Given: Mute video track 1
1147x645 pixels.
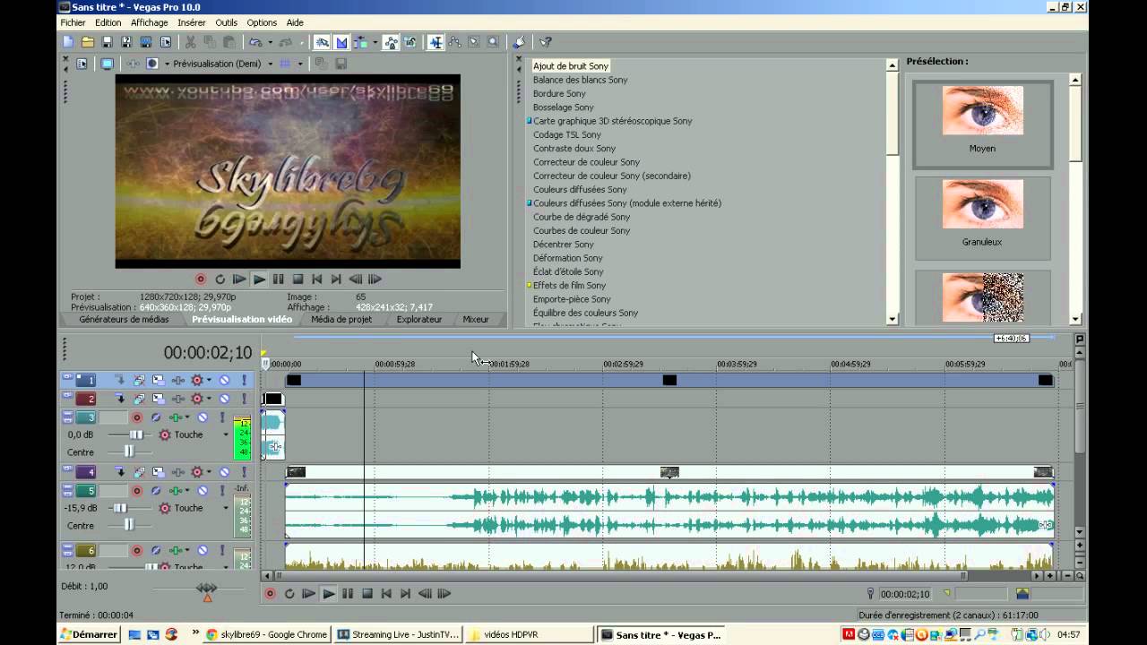Looking at the screenshot, I should 224,381.
